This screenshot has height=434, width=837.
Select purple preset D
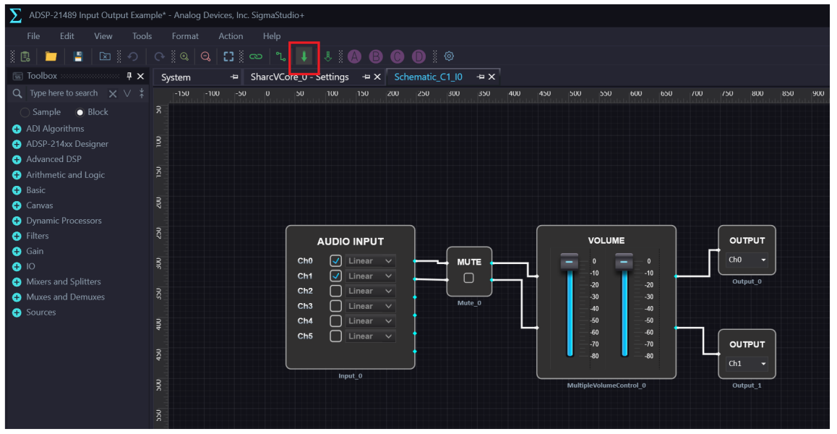pyautogui.click(x=419, y=56)
